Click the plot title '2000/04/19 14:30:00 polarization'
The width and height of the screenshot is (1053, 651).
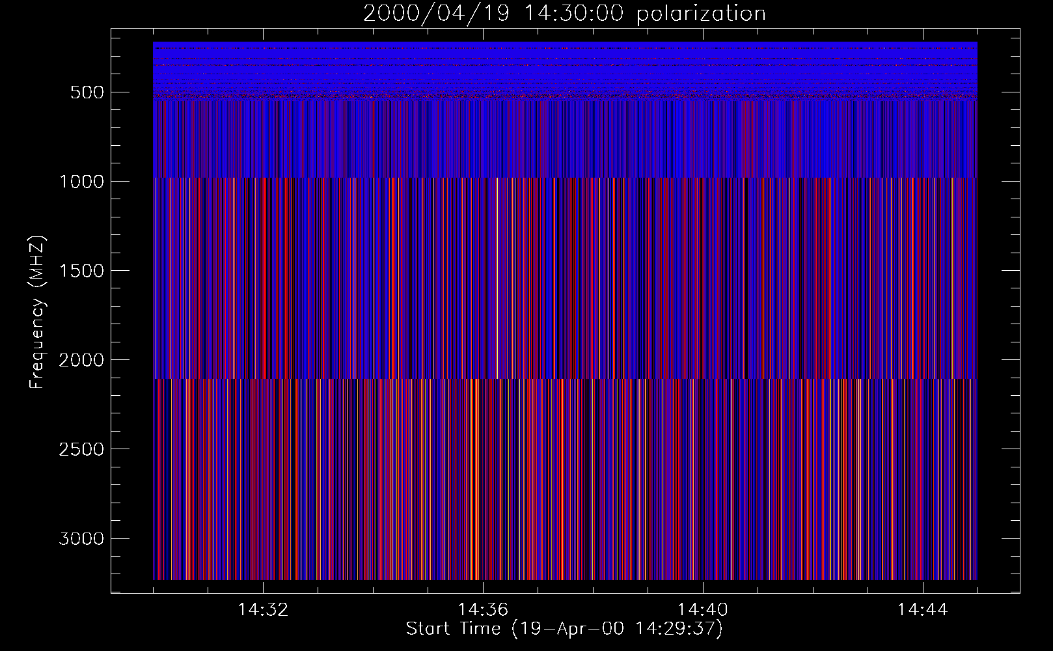click(564, 14)
